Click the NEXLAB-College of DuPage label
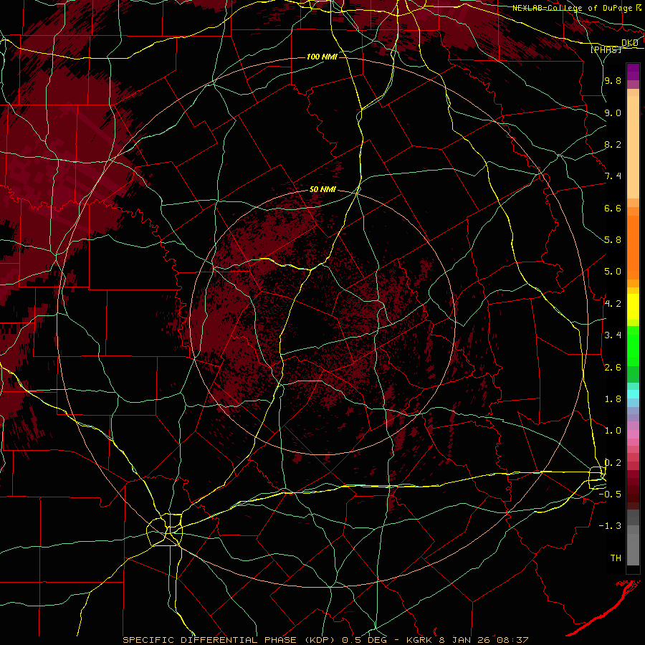645x645 pixels. [x=573, y=8]
